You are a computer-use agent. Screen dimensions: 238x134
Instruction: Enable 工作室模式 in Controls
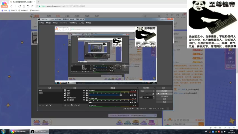coord(164,96)
